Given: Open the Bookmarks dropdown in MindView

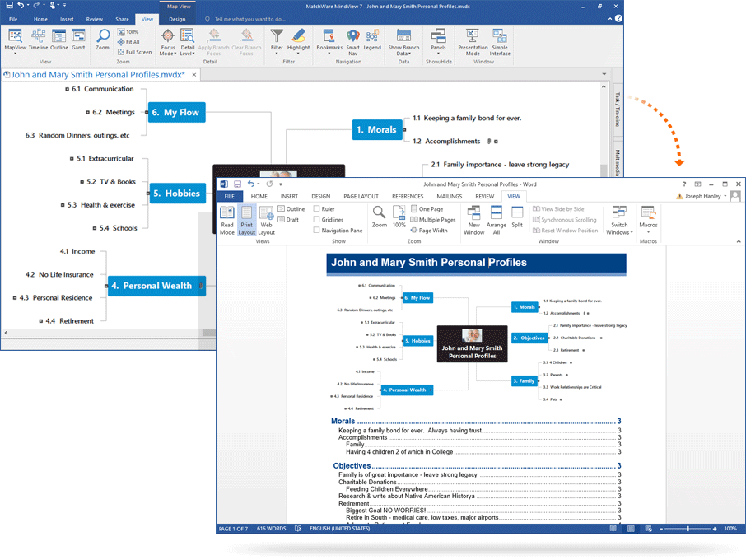Looking at the screenshot, I should click(329, 41).
